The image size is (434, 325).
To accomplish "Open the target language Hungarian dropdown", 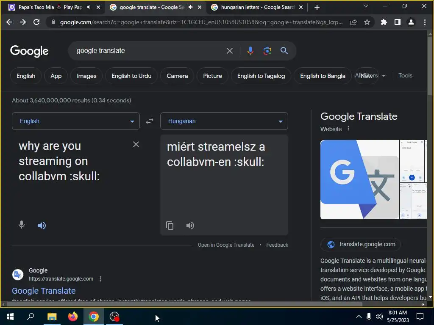I will [x=224, y=121].
